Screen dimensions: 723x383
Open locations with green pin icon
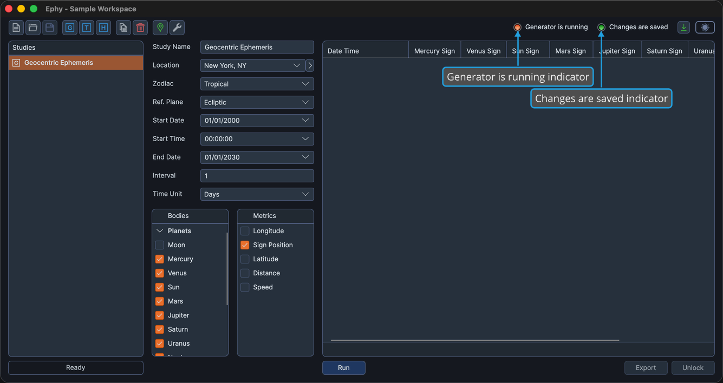[160, 28]
